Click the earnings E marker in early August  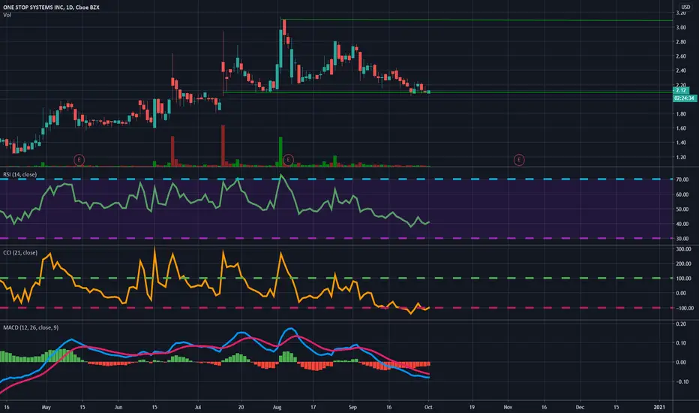tap(289, 159)
